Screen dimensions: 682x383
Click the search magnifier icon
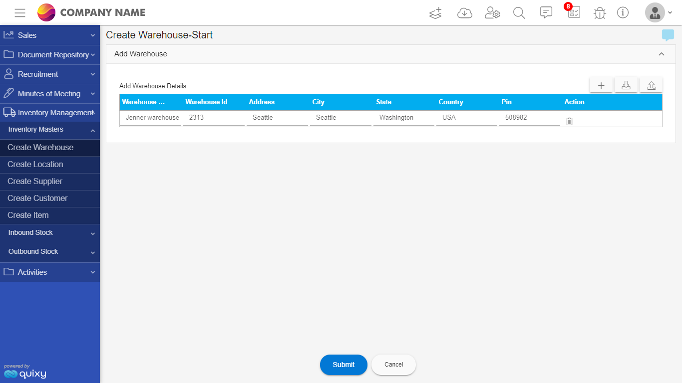click(519, 13)
